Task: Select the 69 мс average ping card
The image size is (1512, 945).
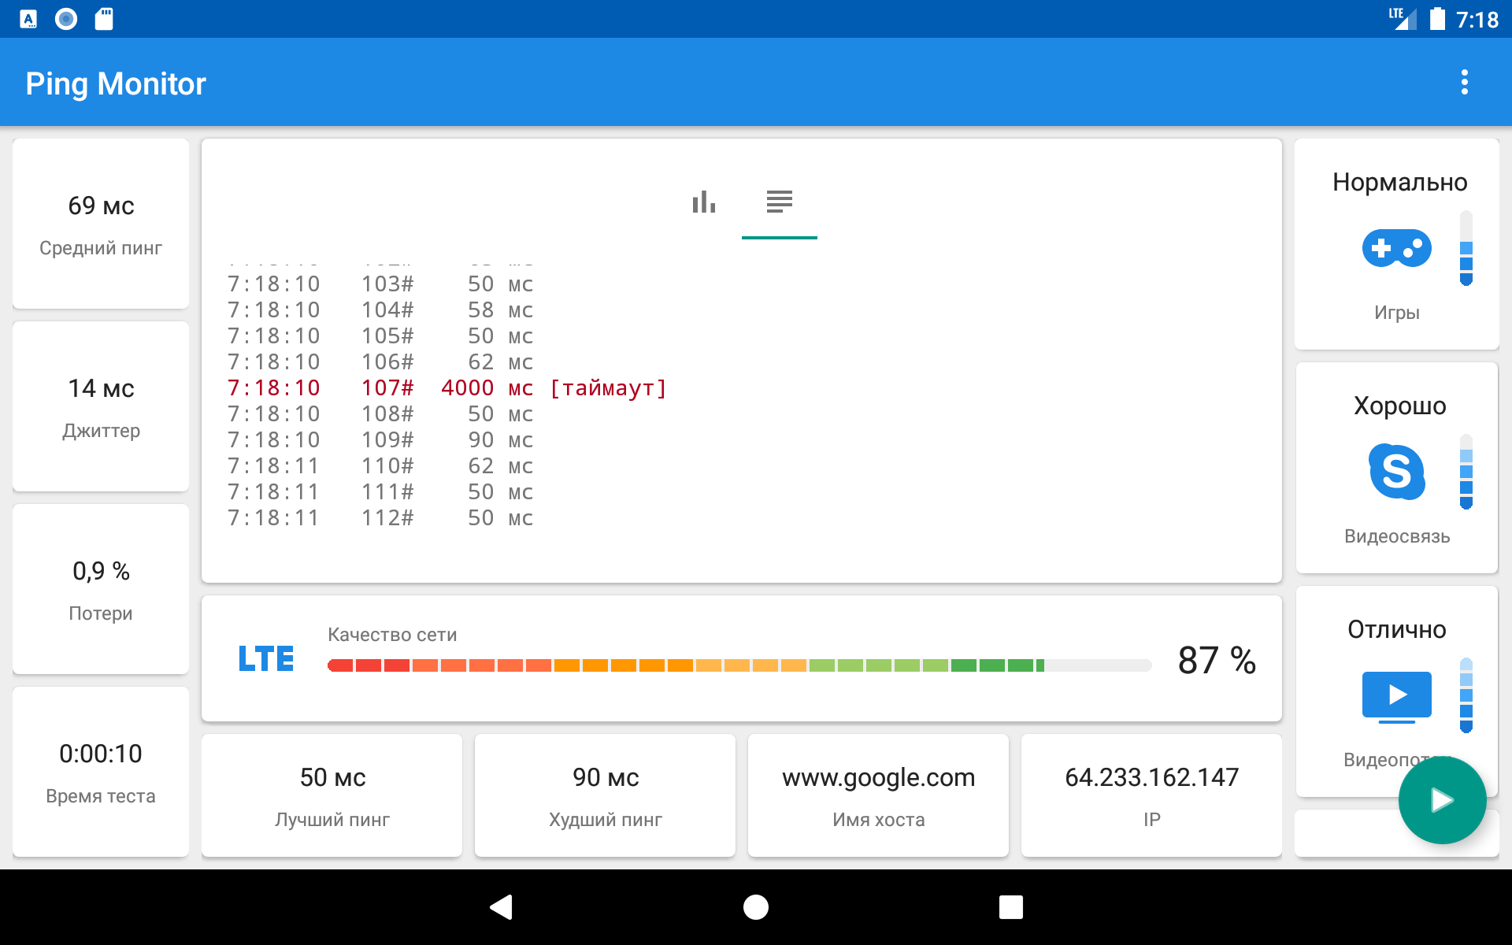Action: 101,224
